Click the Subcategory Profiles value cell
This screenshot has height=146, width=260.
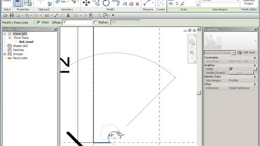click(241, 80)
